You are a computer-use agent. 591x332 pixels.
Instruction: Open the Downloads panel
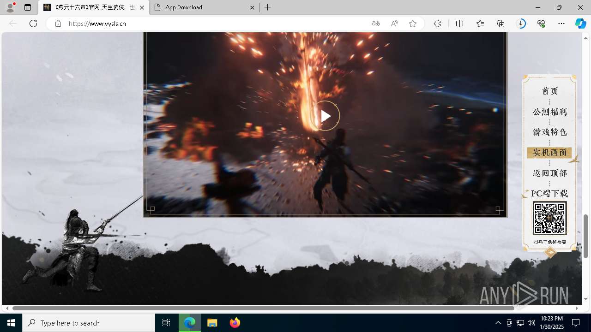521,24
